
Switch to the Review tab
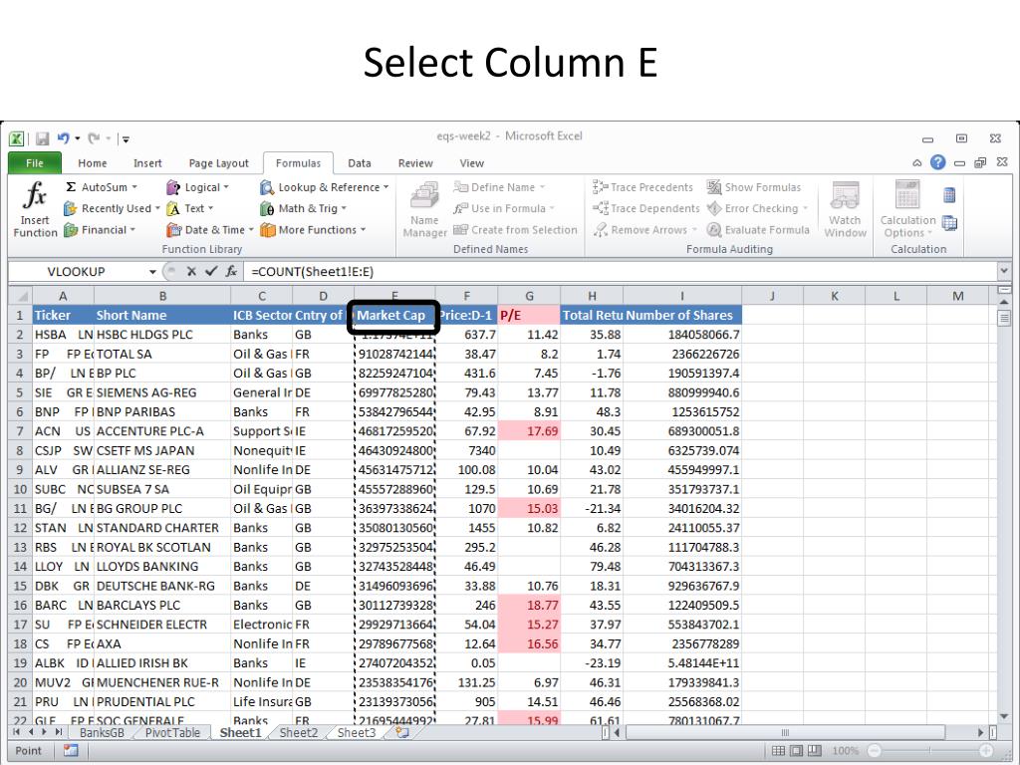click(415, 163)
